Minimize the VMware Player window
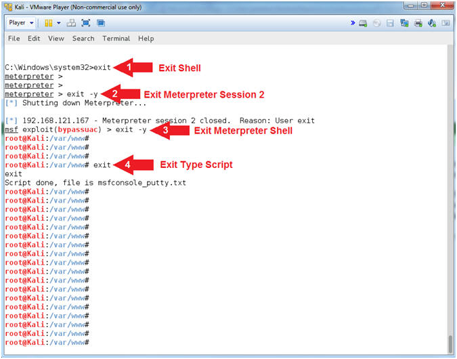The image size is (457, 359). tap(411, 5)
